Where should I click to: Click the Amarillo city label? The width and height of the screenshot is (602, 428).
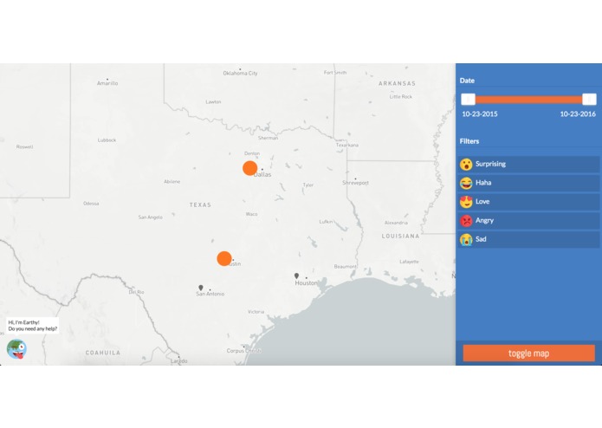[x=107, y=83]
